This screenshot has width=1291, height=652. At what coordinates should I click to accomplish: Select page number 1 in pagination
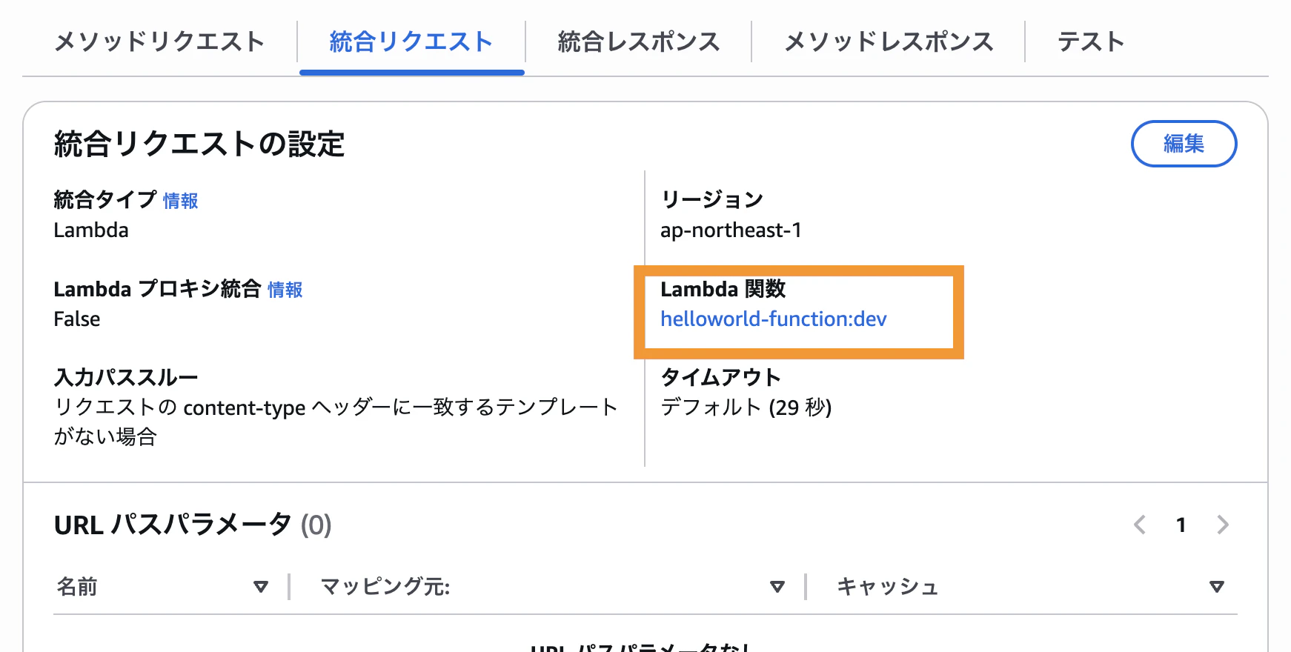(x=1181, y=525)
